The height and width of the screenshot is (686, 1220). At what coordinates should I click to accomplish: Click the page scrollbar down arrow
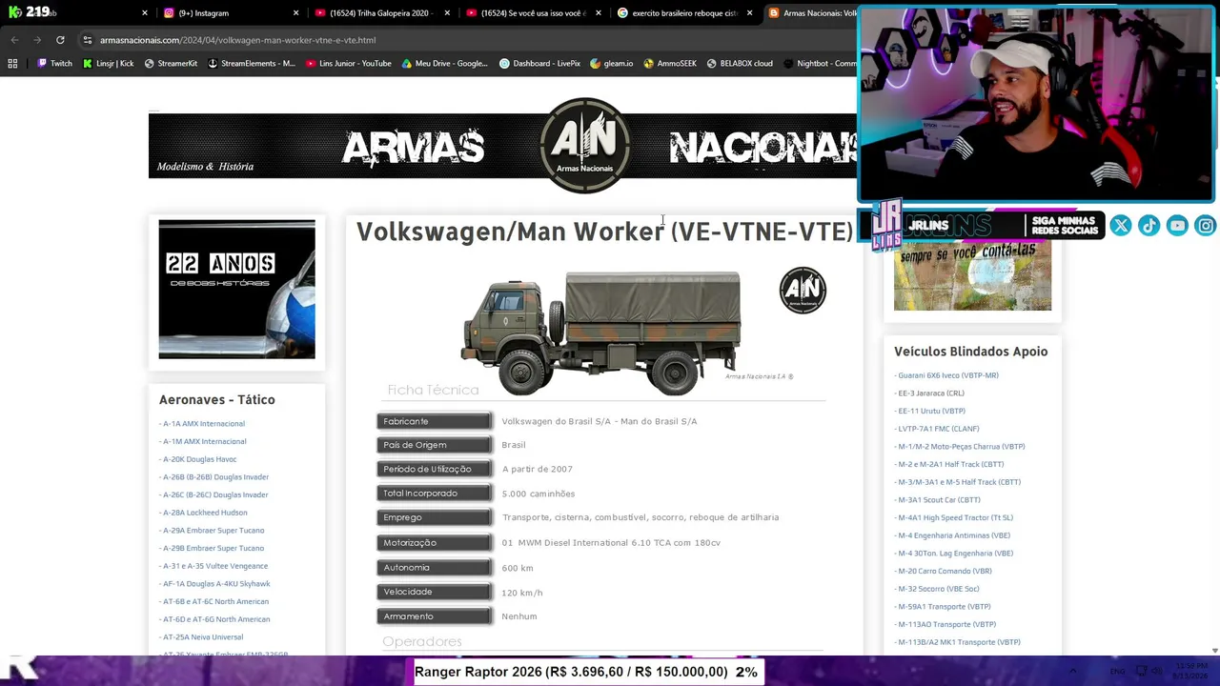(1214, 651)
